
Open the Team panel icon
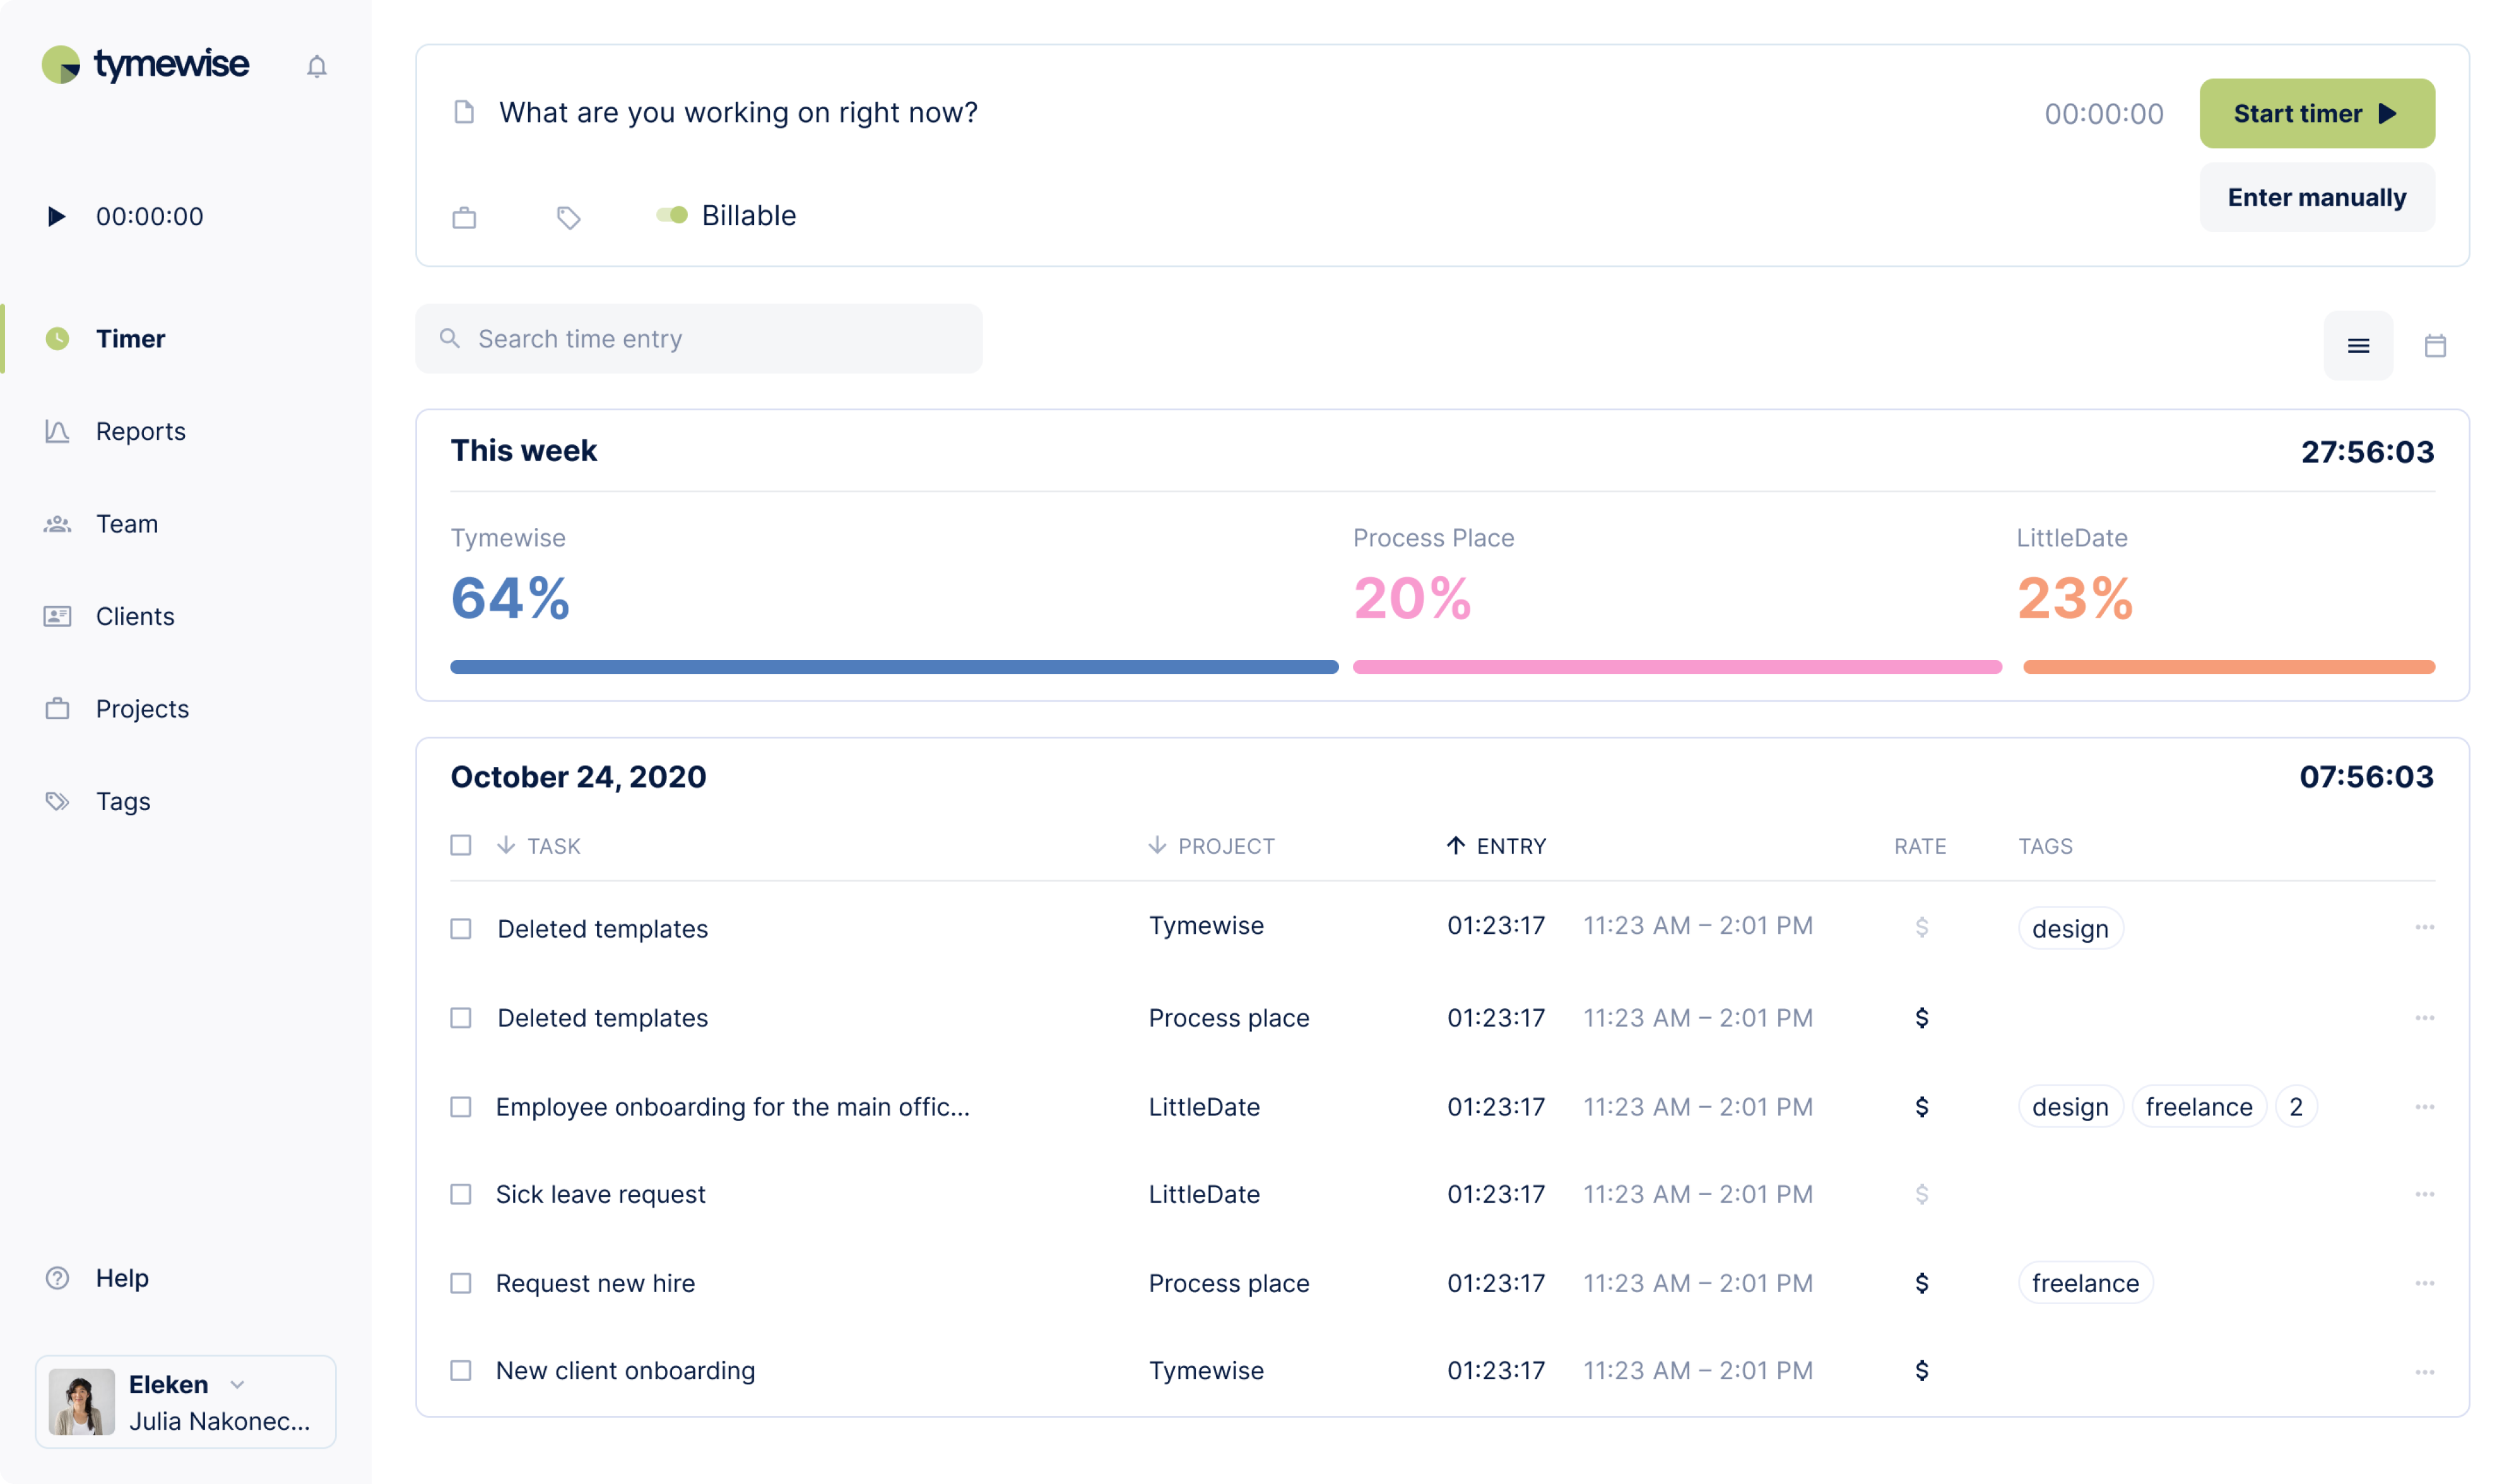tap(58, 523)
